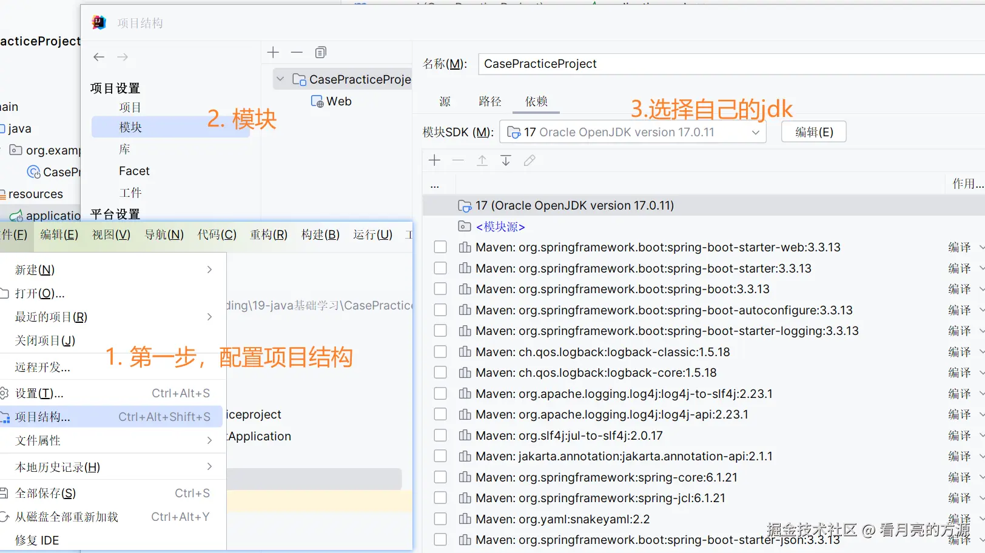
Task: Select Facet in project settings
Action: tap(134, 171)
